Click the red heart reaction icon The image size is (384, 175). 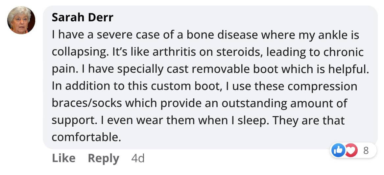tap(352, 150)
